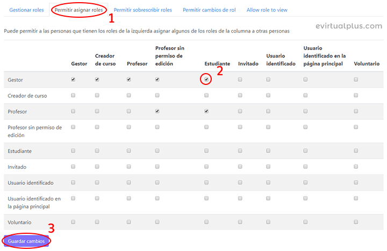Tick Usuario identificado row Profesor checkbox

(129, 183)
